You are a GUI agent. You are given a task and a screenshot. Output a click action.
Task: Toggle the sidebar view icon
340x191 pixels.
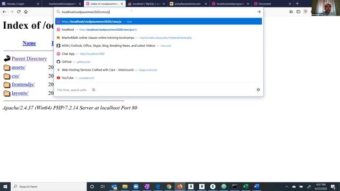point(299,12)
